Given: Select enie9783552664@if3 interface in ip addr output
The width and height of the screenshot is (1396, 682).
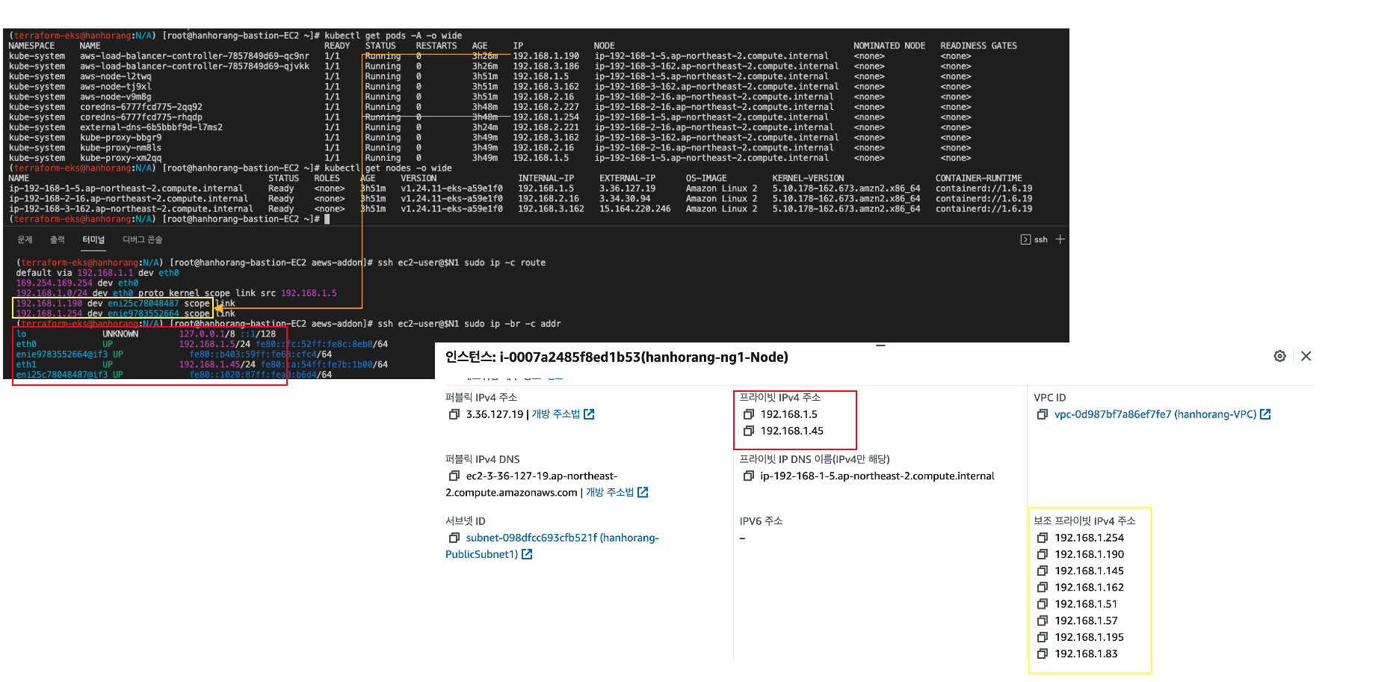Looking at the screenshot, I should [62, 354].
